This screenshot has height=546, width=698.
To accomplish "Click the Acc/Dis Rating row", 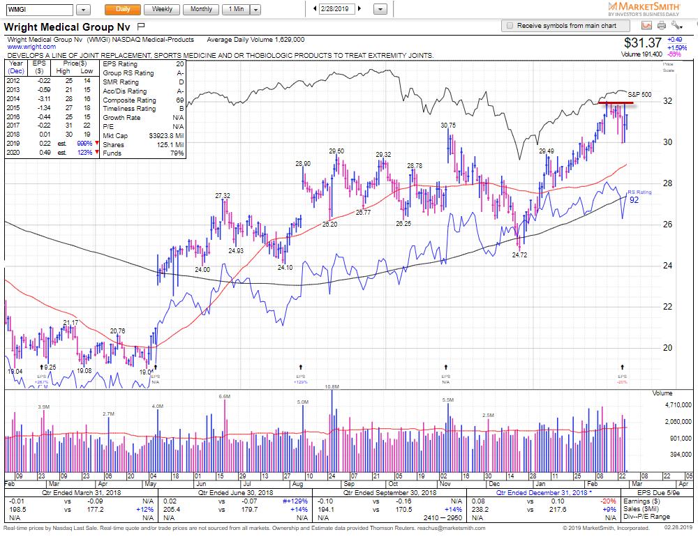I will [x=143, y=91].
